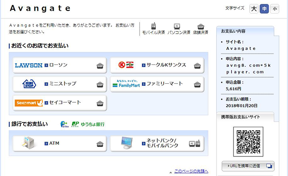Click the Pay-easy logo

pyautogui.click(x=65, y=124)
